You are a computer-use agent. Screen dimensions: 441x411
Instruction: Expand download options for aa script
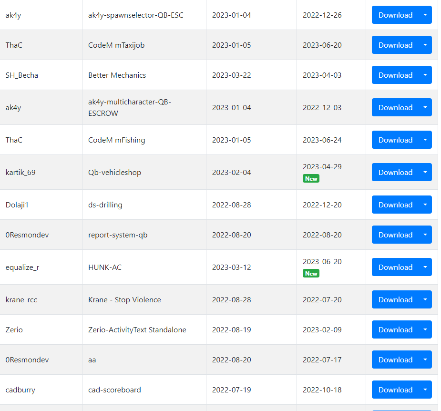425,360
